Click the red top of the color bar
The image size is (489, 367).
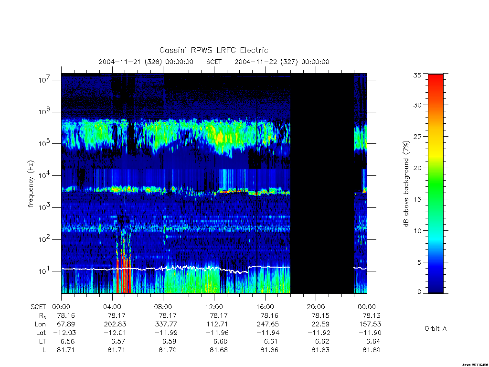pyautogui.click(x=436, y=81)
